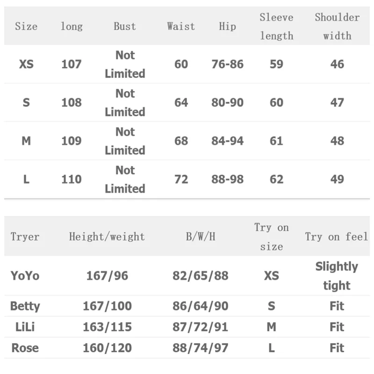Click the 'Slightly tight' feel cell
This screenshot has height=374, width=374.
(x=336, y=276)
